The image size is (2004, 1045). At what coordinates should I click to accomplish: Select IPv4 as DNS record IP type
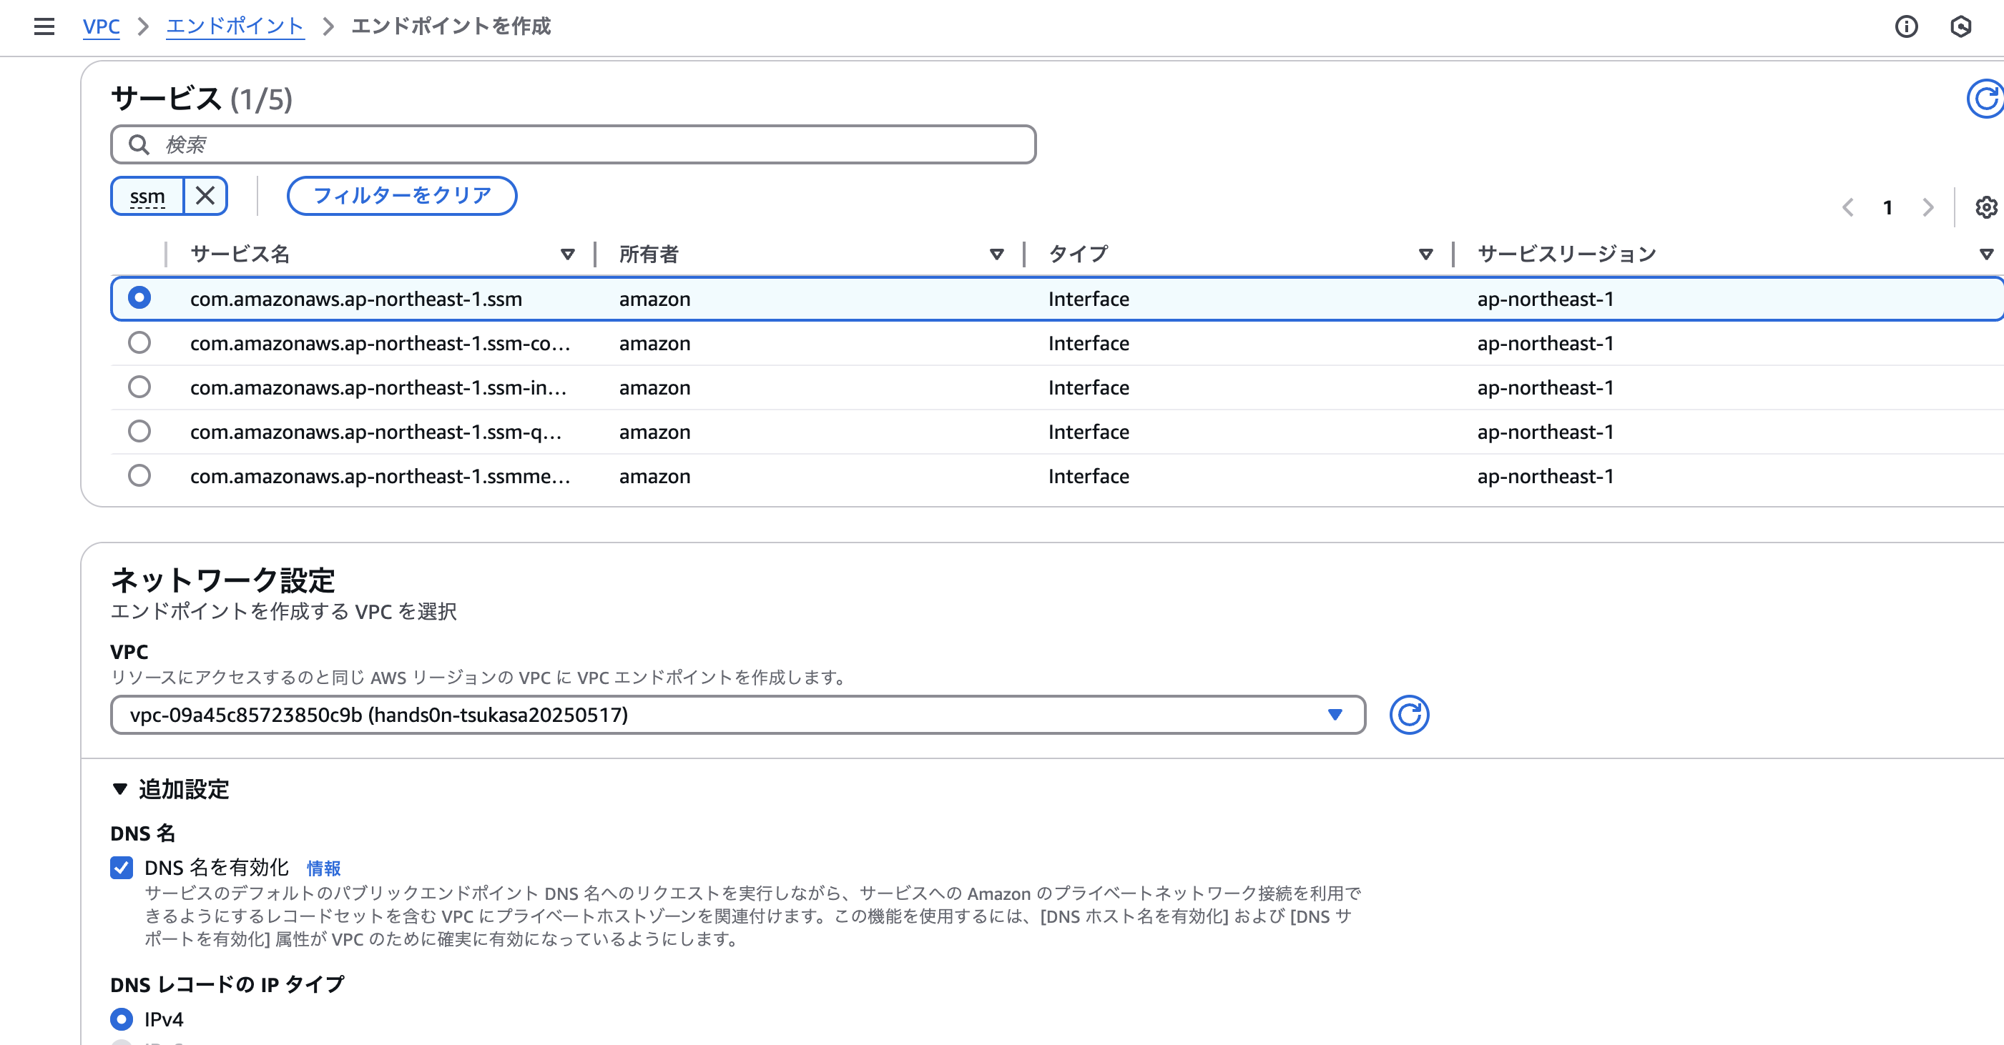pos(122,1019)
